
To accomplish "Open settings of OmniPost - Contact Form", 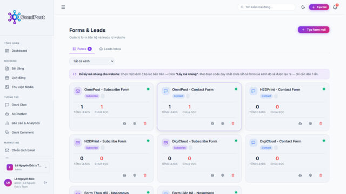I will (222, 123).
